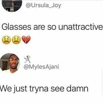Click the word "We" in the reply
The height and width of the screenshot is (104, 103).
click(5, 88)
